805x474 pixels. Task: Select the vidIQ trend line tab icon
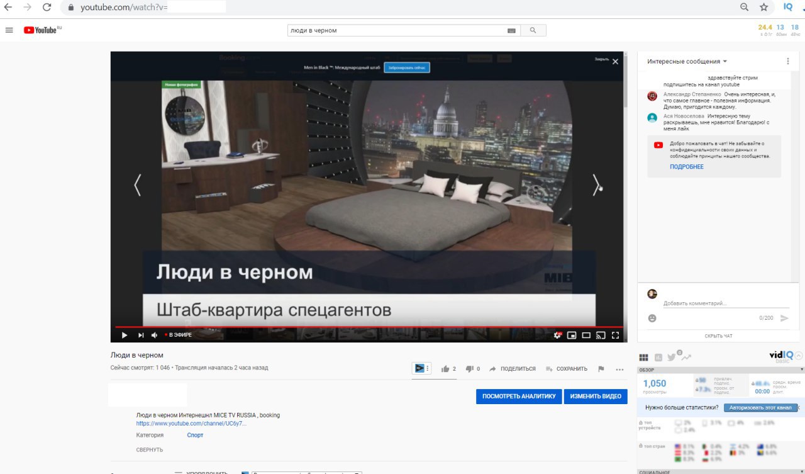686,357
